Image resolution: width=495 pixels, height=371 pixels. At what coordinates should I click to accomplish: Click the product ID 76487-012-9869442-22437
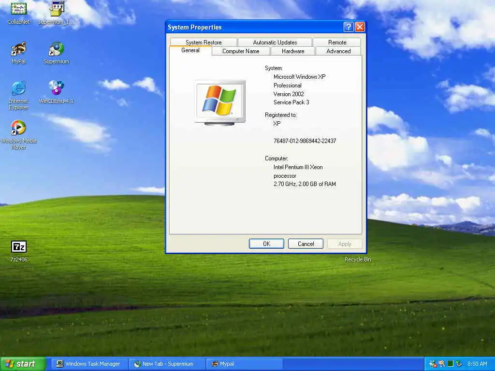[305, 141]
